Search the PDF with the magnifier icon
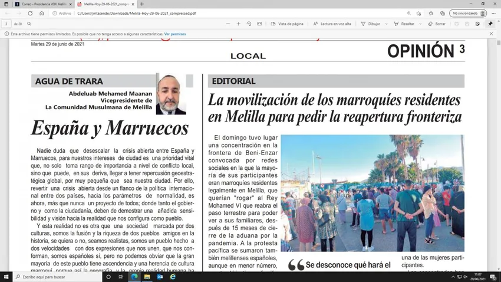 click(x=29, y=24)
